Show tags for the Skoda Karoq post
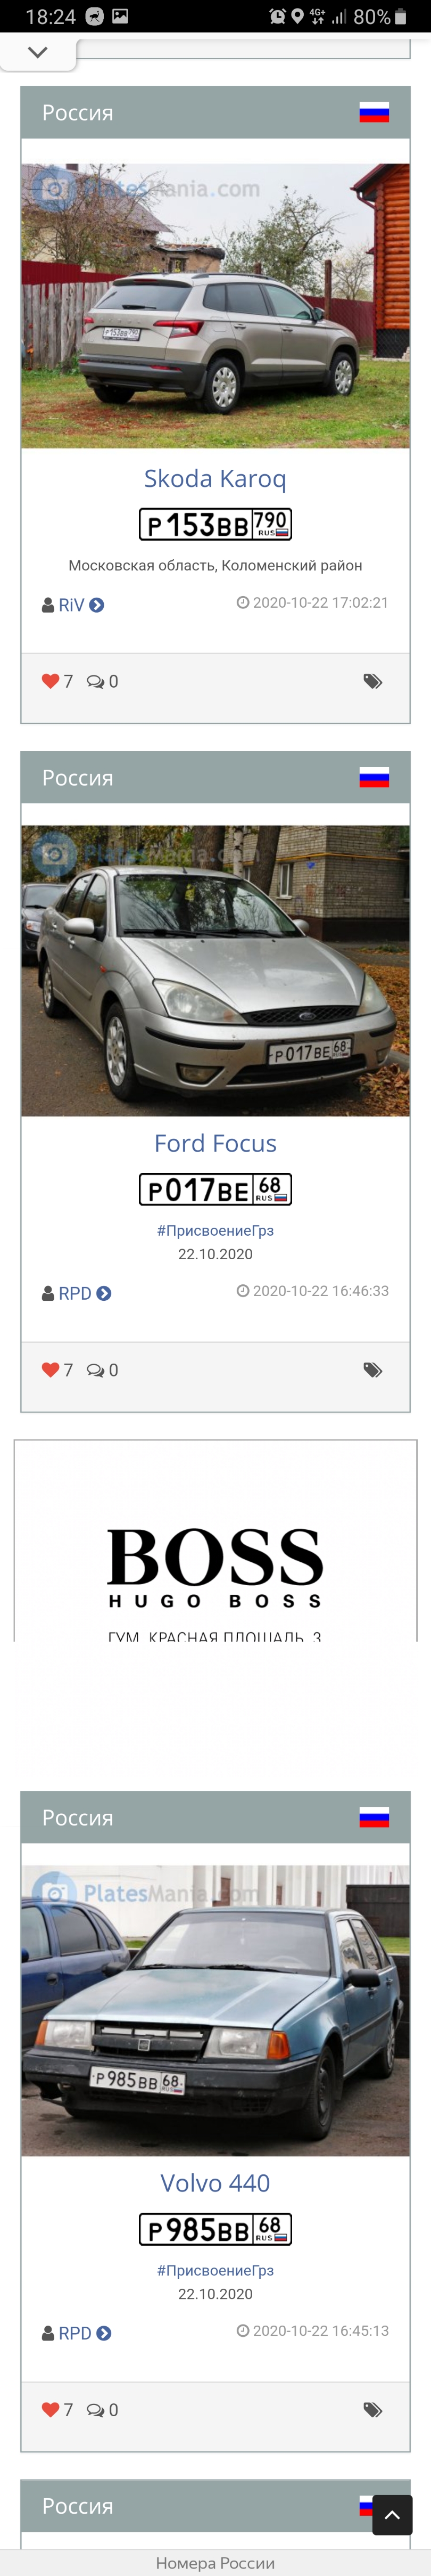 (x=372, y=682)
